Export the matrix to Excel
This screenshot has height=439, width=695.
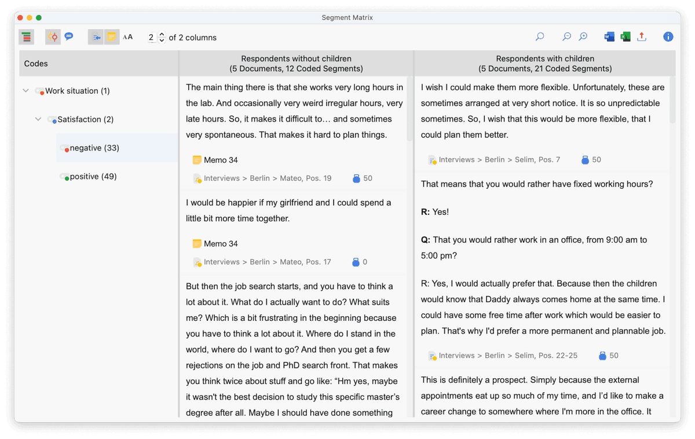(x=625, y=37)
